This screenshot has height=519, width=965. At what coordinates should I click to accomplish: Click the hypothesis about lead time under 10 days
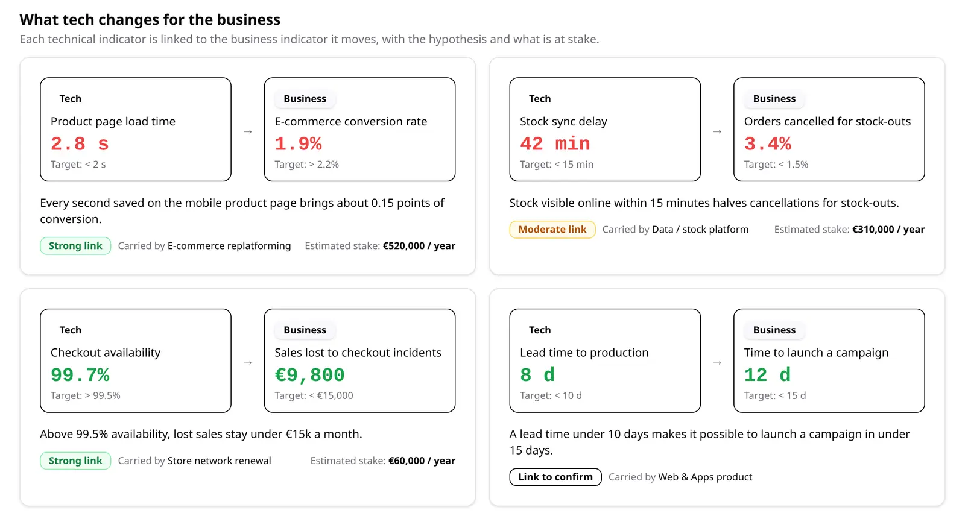click(x=710, y=442)
